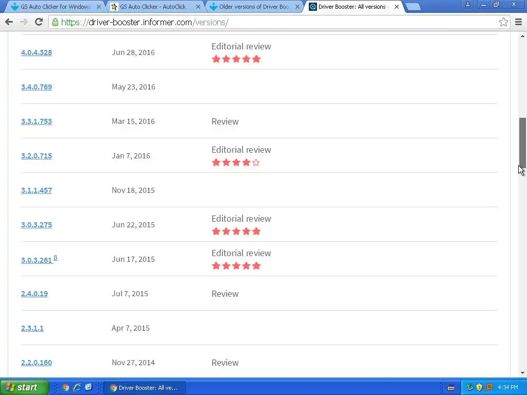Open the Chrome user profile icon
The width and height of the screenshot is (527, 395).
pyautogui.click(x=467, y=4)
